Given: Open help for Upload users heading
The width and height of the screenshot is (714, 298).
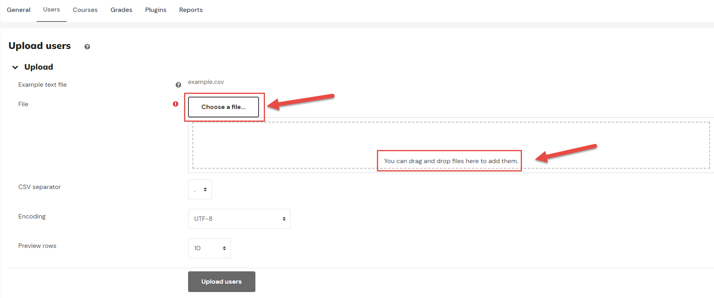Looking at the screenshot, I should (x=87, y=47).
